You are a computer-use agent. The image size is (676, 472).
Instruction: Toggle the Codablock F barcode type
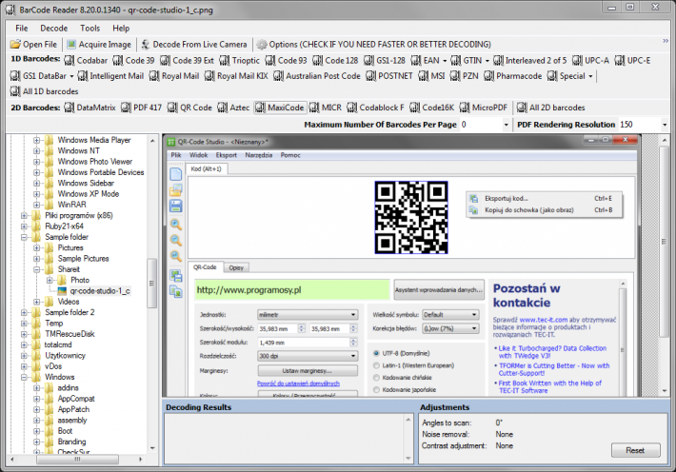pos(376,108)
